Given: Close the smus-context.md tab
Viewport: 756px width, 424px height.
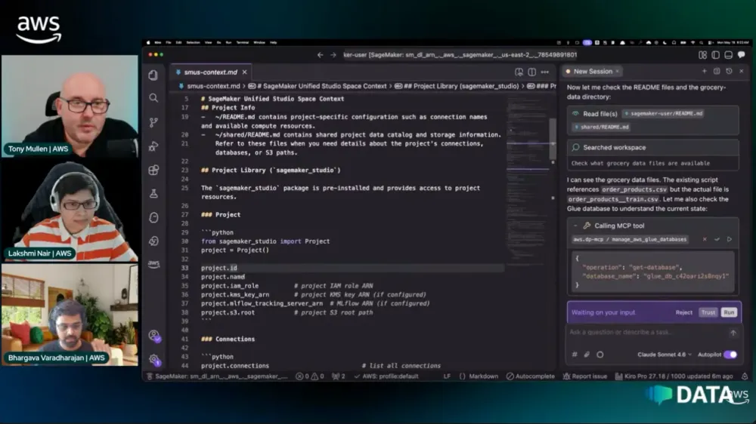Looking at the screenshot, I should point(244,72).
